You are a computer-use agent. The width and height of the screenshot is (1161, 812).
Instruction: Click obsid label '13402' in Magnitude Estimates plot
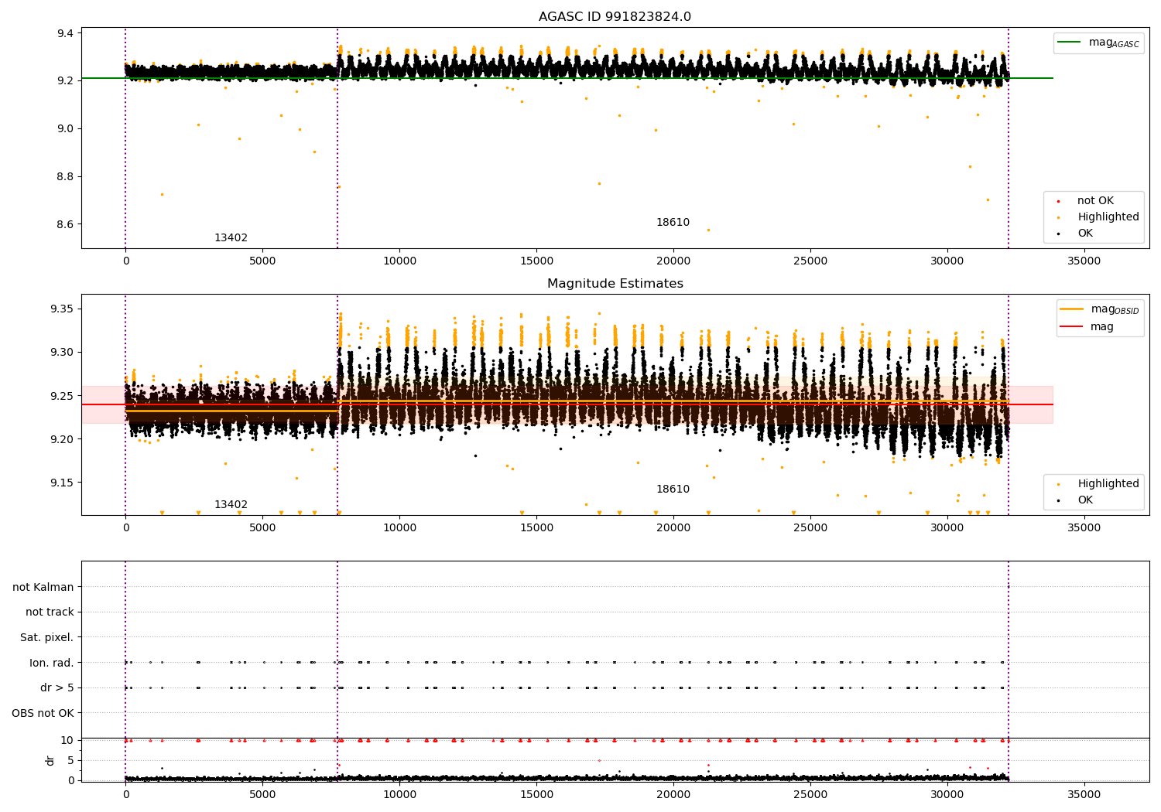coord(231,505)
